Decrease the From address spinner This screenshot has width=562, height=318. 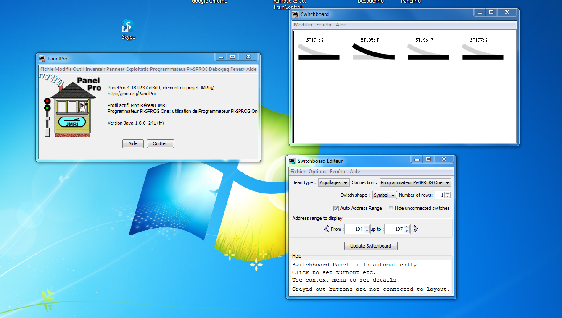coord(367,231)
